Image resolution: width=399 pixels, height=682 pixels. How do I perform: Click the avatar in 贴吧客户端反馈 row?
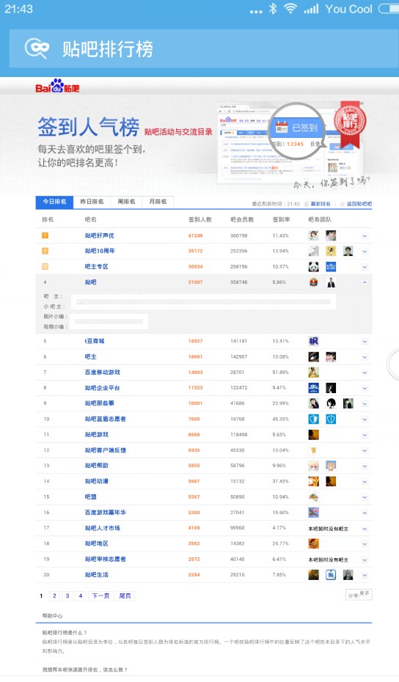[313, 450]
